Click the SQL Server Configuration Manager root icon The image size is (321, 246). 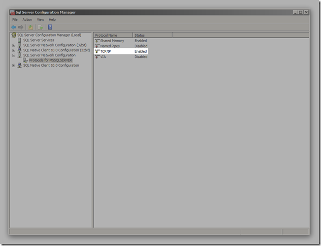(14, 35)
